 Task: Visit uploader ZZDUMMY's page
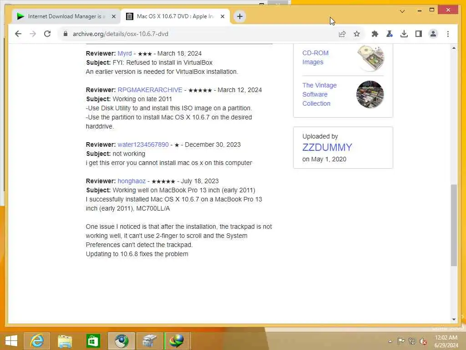tap(327, 147)
